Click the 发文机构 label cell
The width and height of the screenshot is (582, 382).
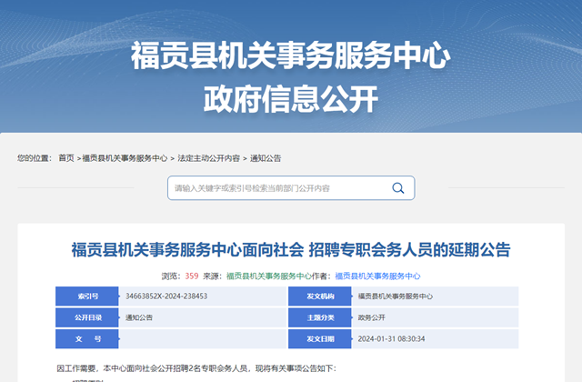pos(320,297)
